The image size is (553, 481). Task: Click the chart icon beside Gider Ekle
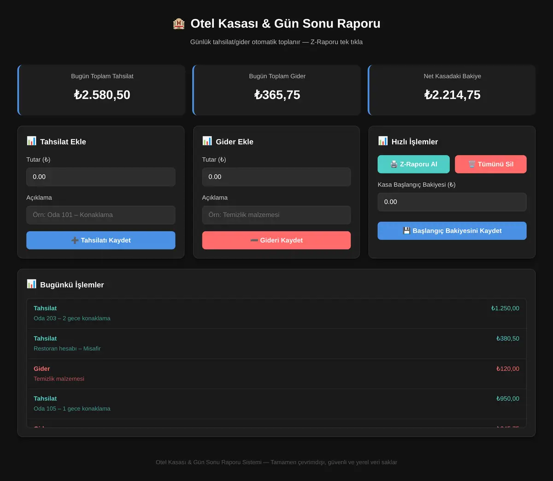(207, 141)
